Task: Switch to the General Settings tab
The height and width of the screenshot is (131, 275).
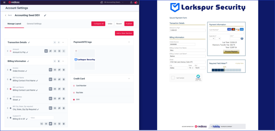Action: click(34, 24)
